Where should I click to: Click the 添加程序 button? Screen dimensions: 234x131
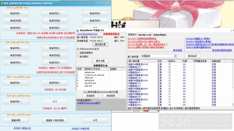pos(90,96)
